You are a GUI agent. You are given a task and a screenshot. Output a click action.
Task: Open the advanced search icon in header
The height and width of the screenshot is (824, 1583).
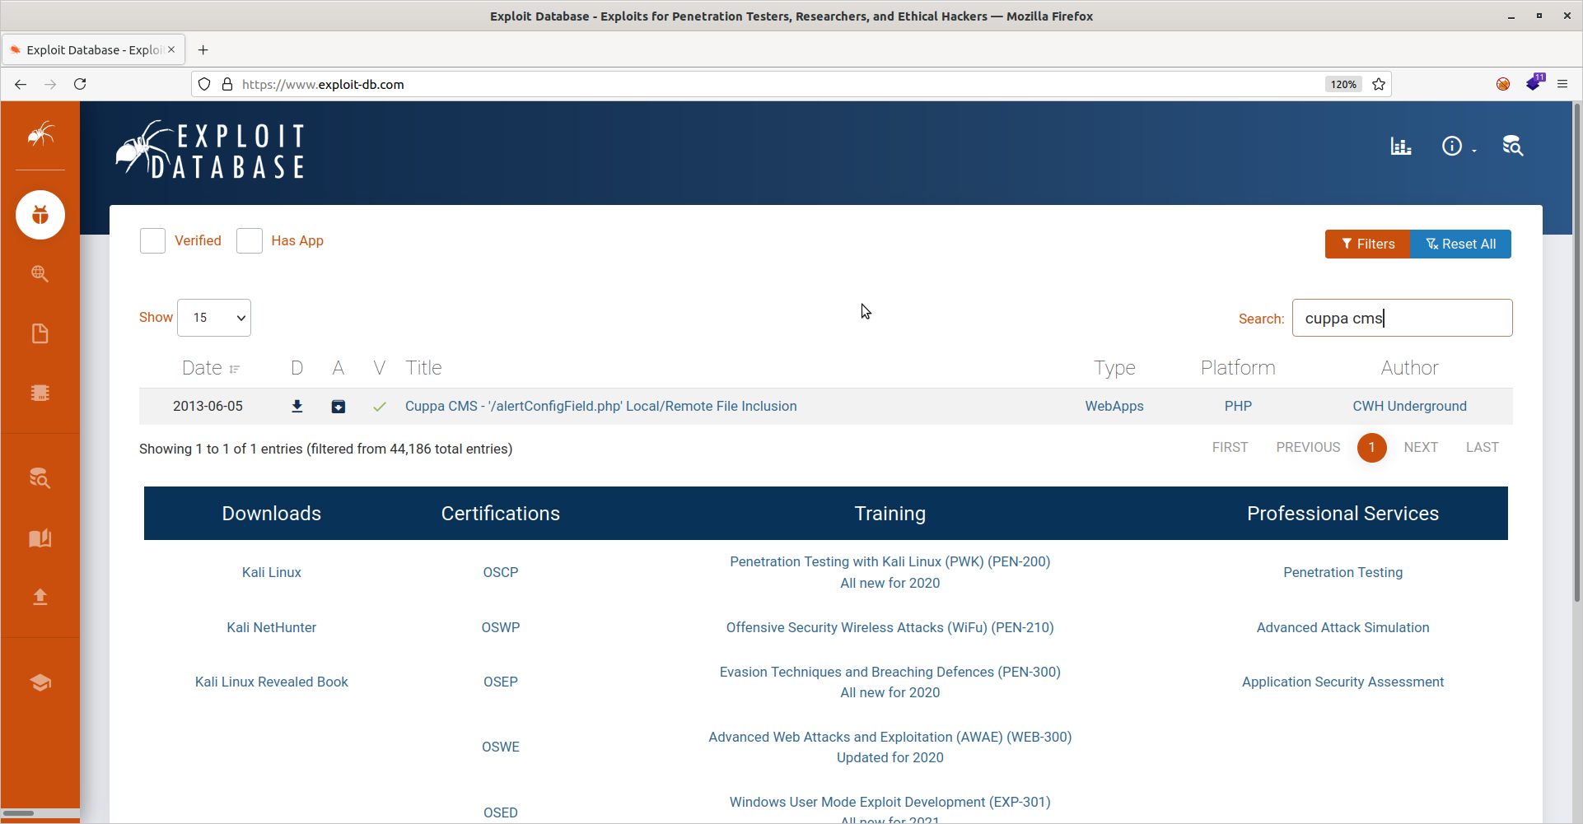pos(1512,146)
